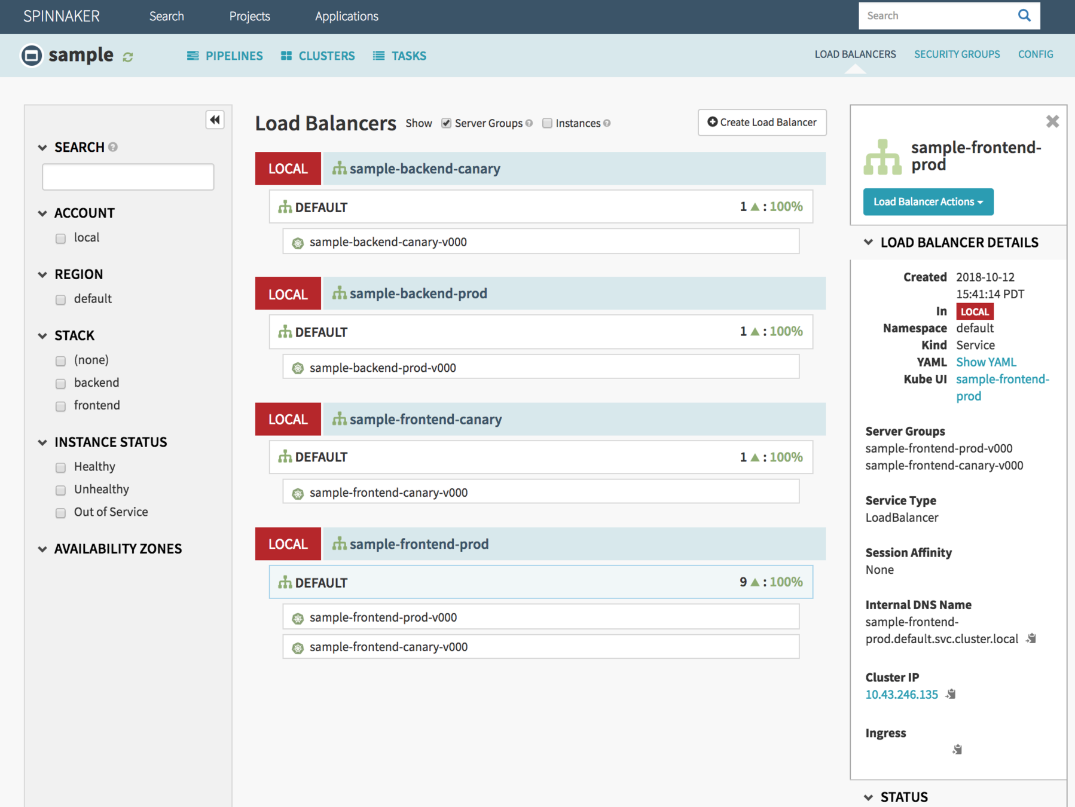This screenshot has height=807, width=1075.
Task: Click the search magnifier icon in top bar
Action: click(x=1024, y=16)
